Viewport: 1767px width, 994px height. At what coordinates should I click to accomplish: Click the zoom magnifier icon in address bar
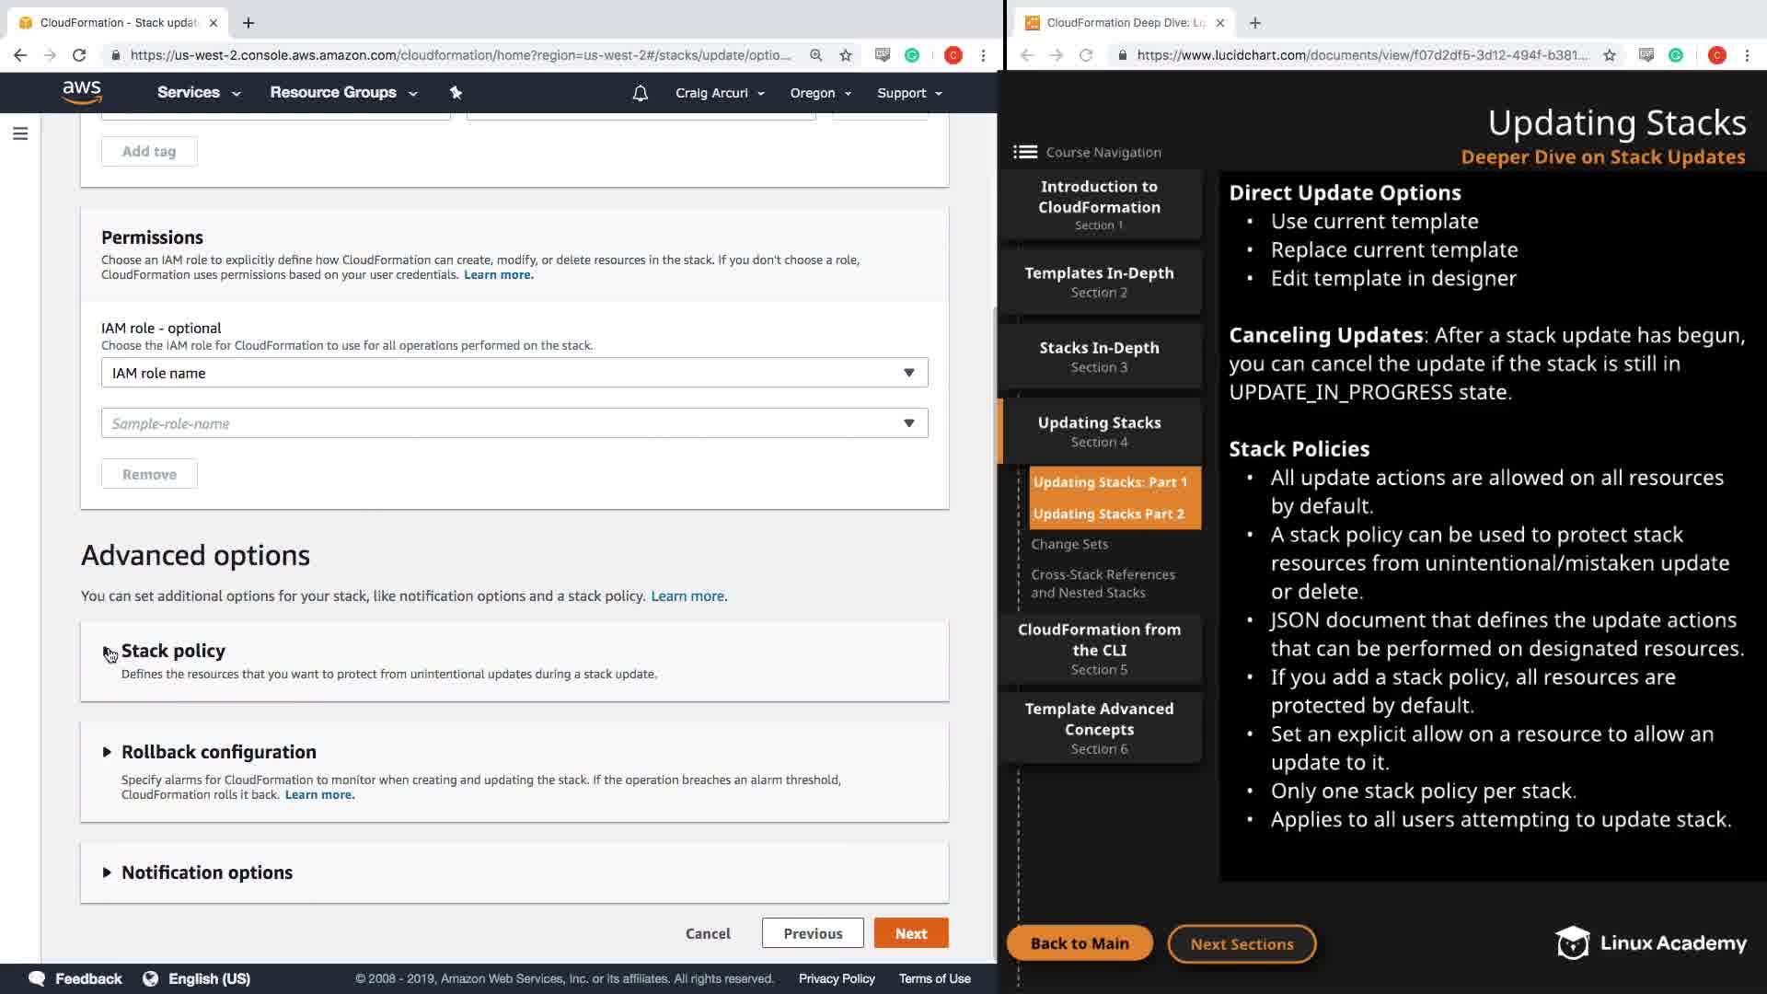pyautogui.click(x=815, y=55)
